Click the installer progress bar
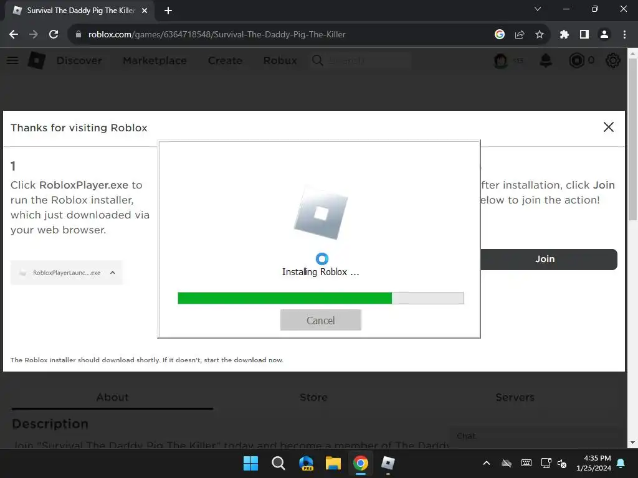This screenshot has width=638, height=478. pos(321,298)
